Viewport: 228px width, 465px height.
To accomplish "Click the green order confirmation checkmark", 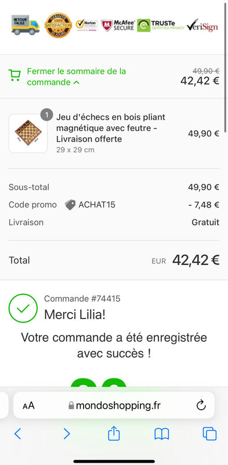I will pos(23,308).
